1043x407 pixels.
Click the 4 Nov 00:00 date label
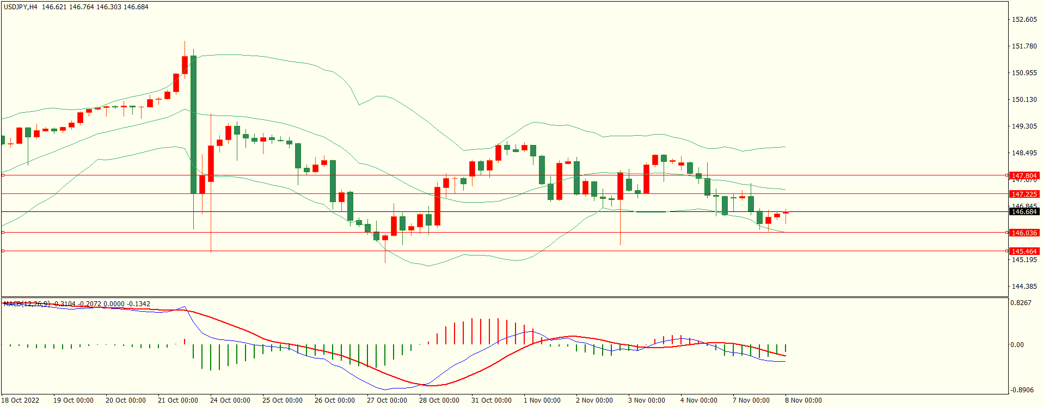698,400
